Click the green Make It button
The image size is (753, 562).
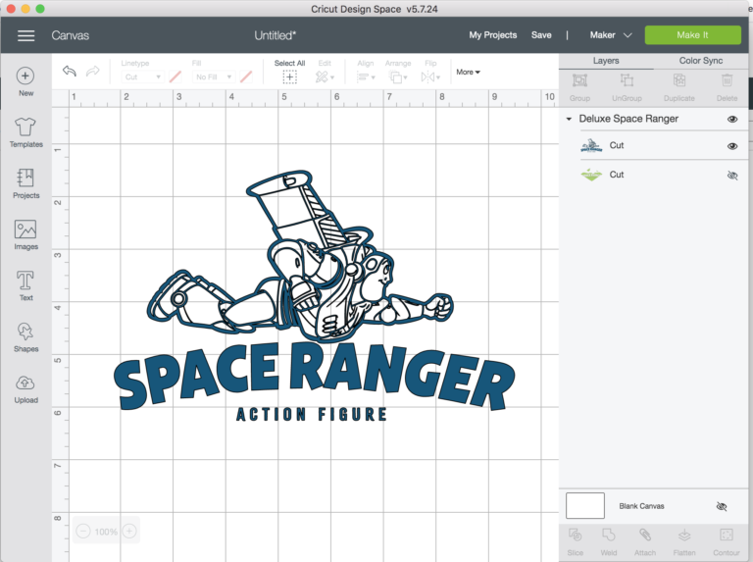[x=692, y=35]
